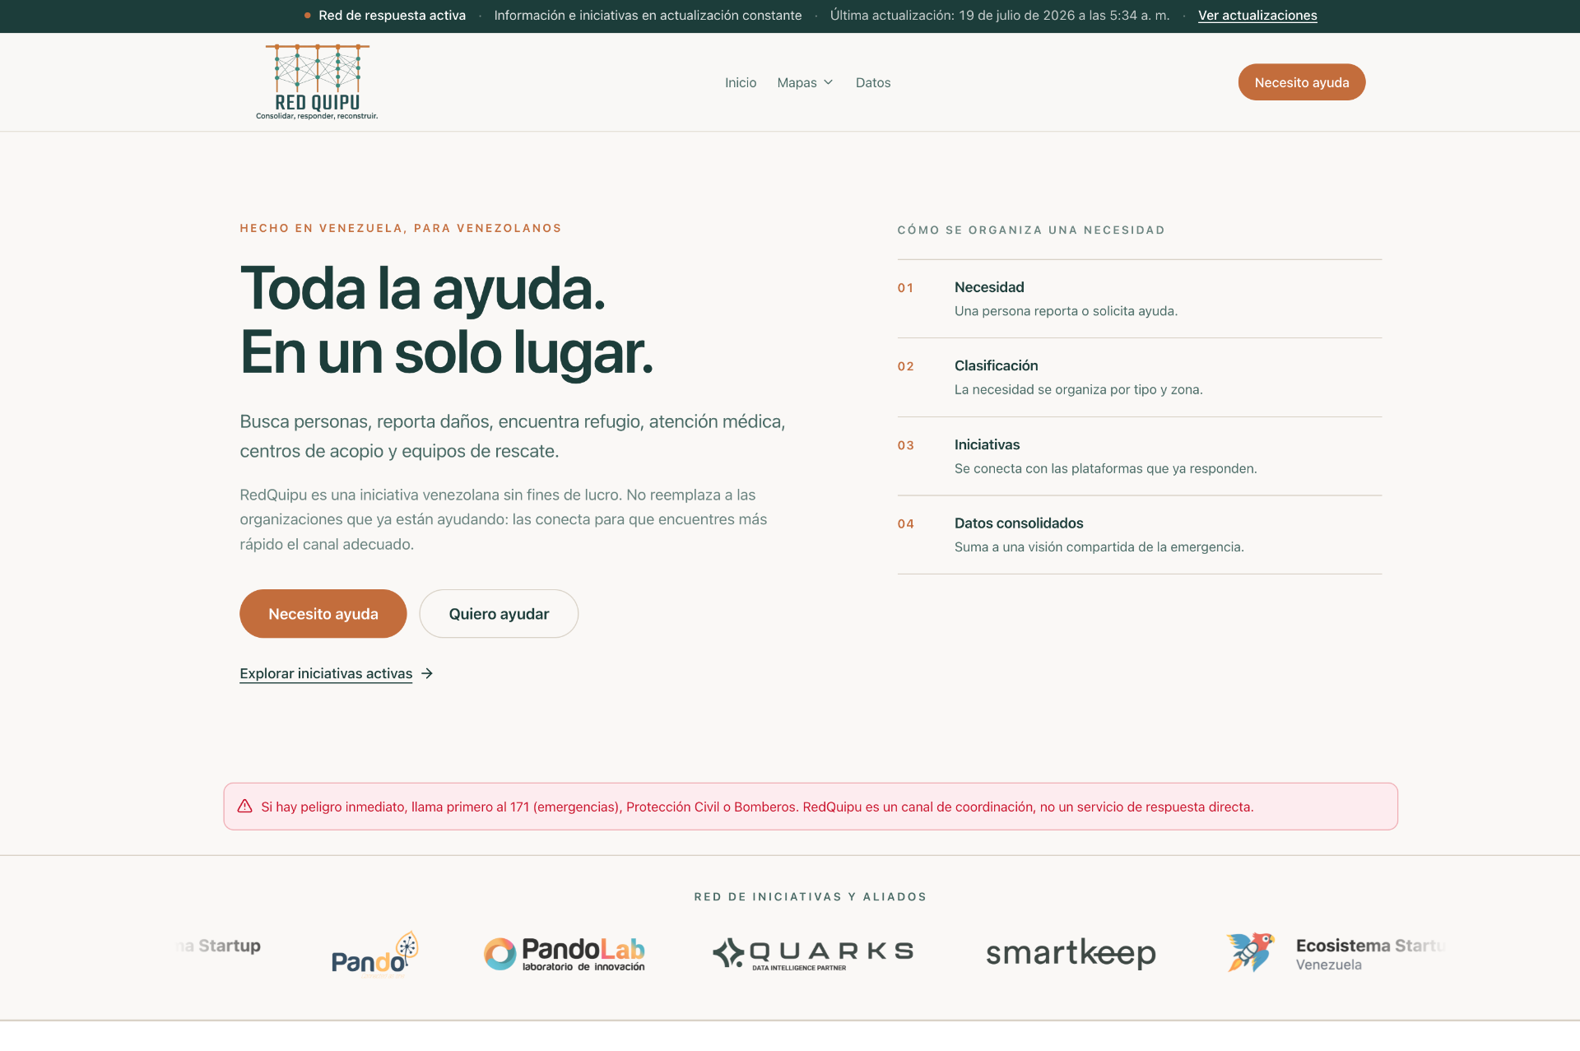Click the orange status dot in top bar

click(x=307, y=16)
